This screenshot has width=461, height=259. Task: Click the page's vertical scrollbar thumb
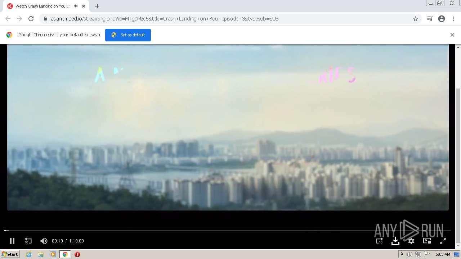point(458,165)
